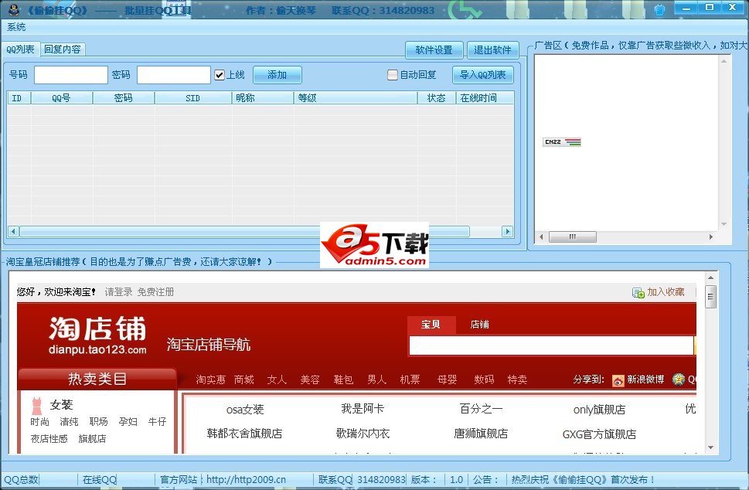Viewport: 749px width, 490px height.
Task: Click the 免费注册 link
Action: point(155,292)
